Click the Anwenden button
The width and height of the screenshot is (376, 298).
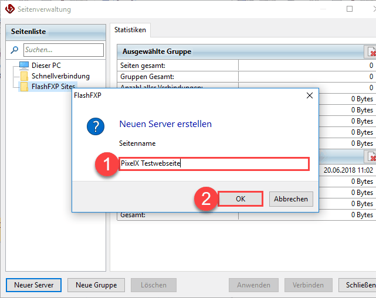[x=253, y=285]
